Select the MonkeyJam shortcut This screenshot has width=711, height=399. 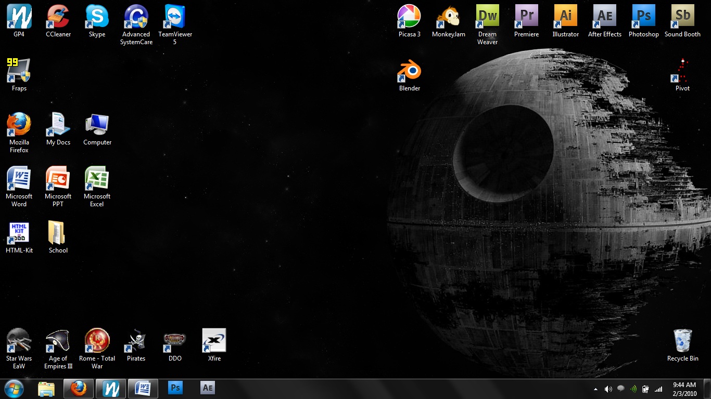click(x=449, y=21)
